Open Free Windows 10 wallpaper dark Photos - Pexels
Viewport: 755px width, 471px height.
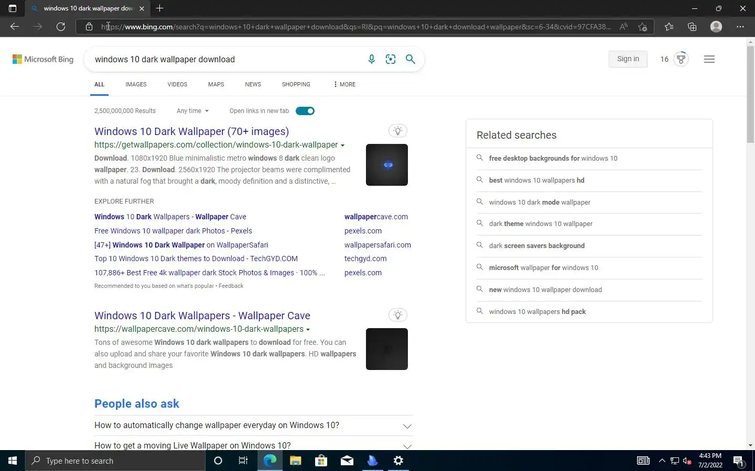pos(173,231)
